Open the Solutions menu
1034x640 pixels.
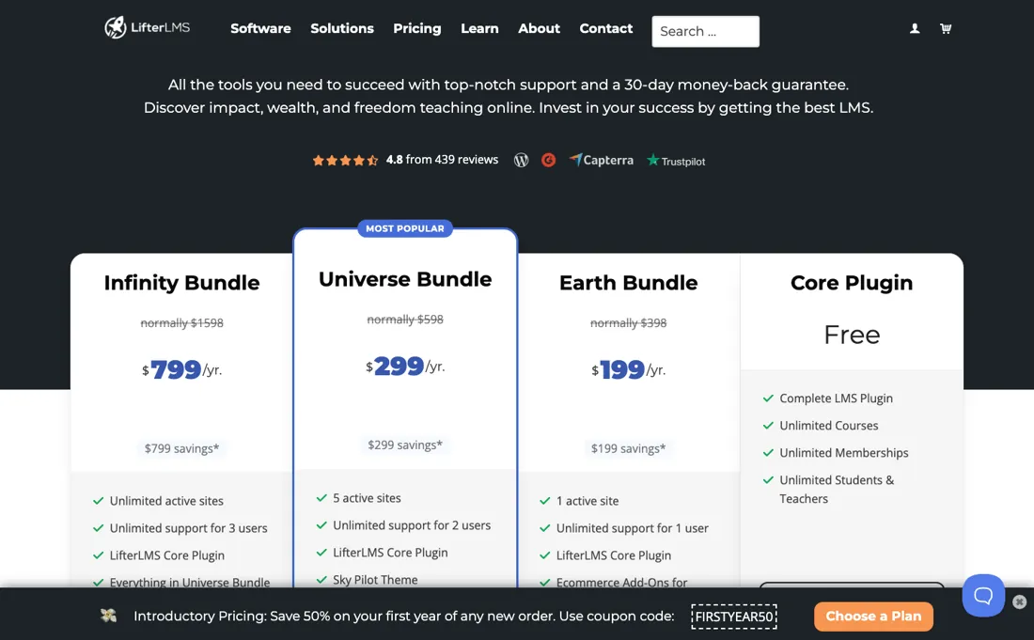click(342, 28)
